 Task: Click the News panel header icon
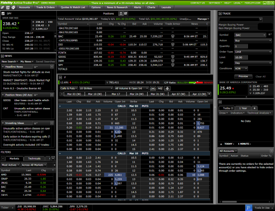point(2,56)
